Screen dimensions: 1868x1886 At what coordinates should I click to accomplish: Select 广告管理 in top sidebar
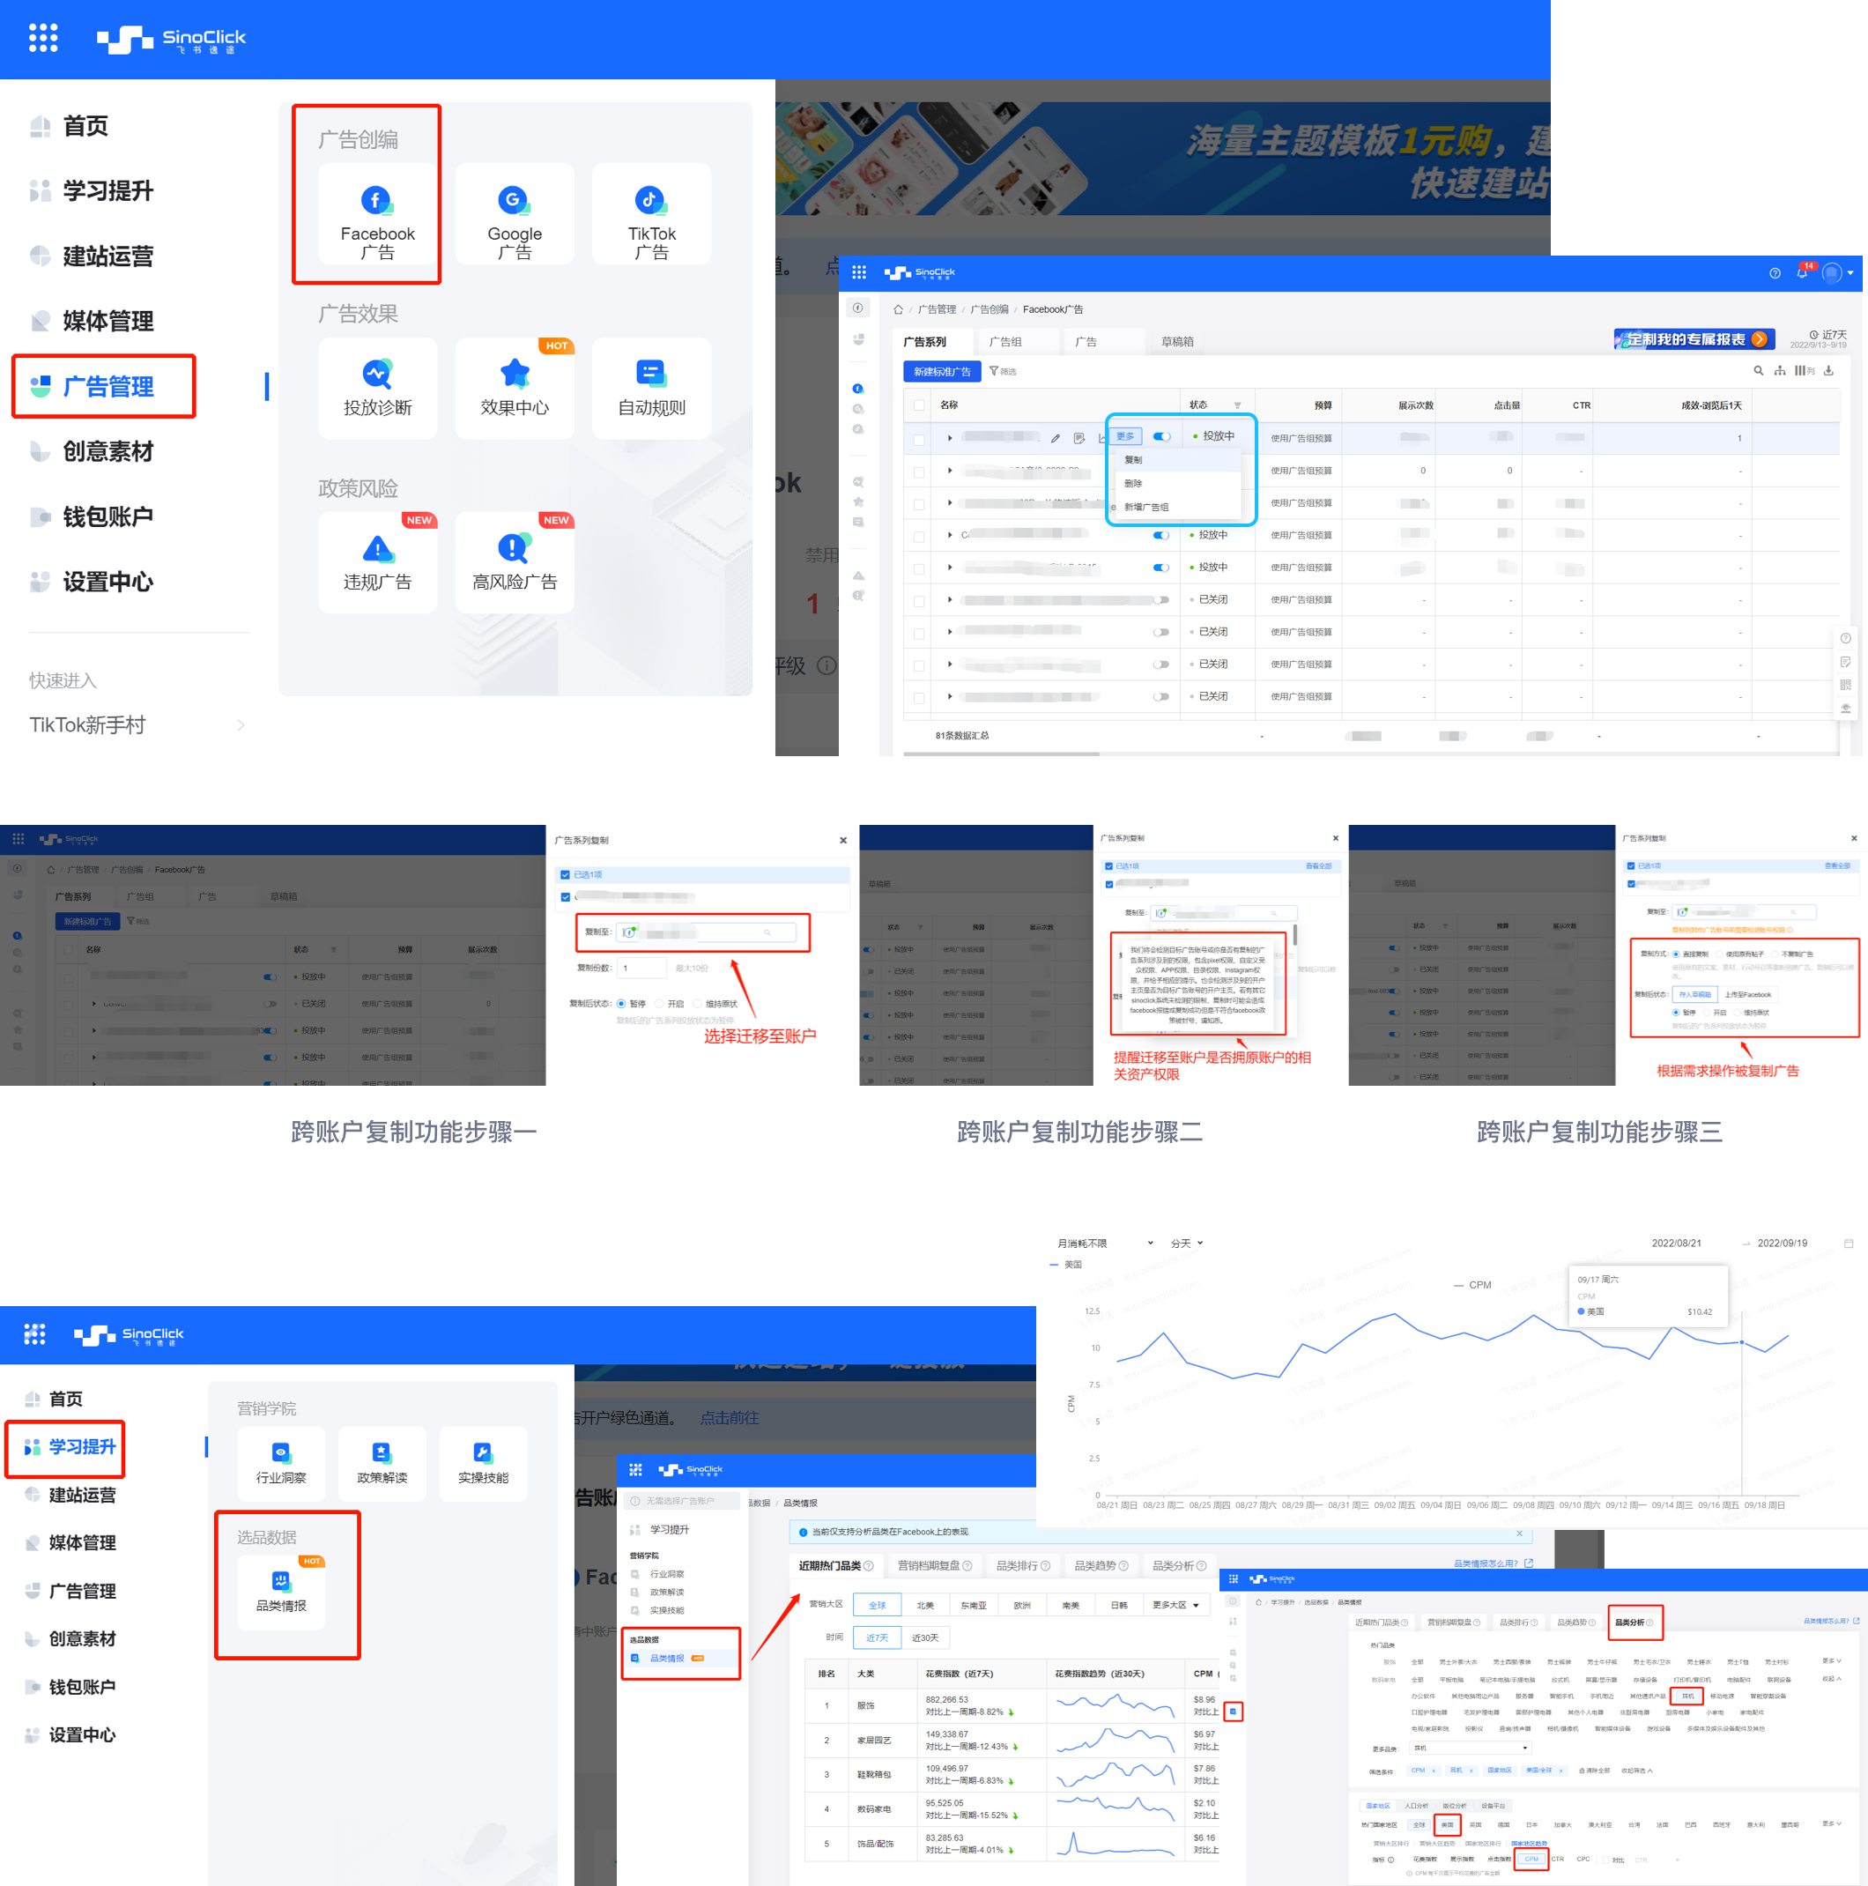point(103,387)
